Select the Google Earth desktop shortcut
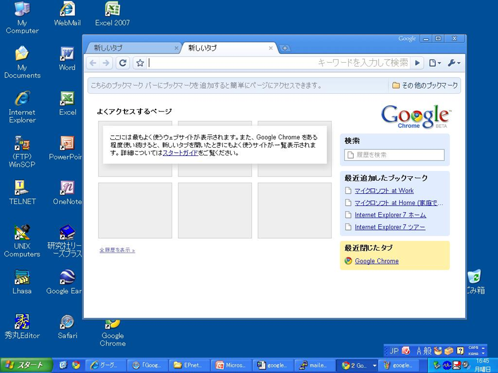 point(64,282)
